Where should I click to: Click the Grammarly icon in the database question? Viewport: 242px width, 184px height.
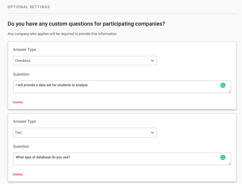coord(223,157)
